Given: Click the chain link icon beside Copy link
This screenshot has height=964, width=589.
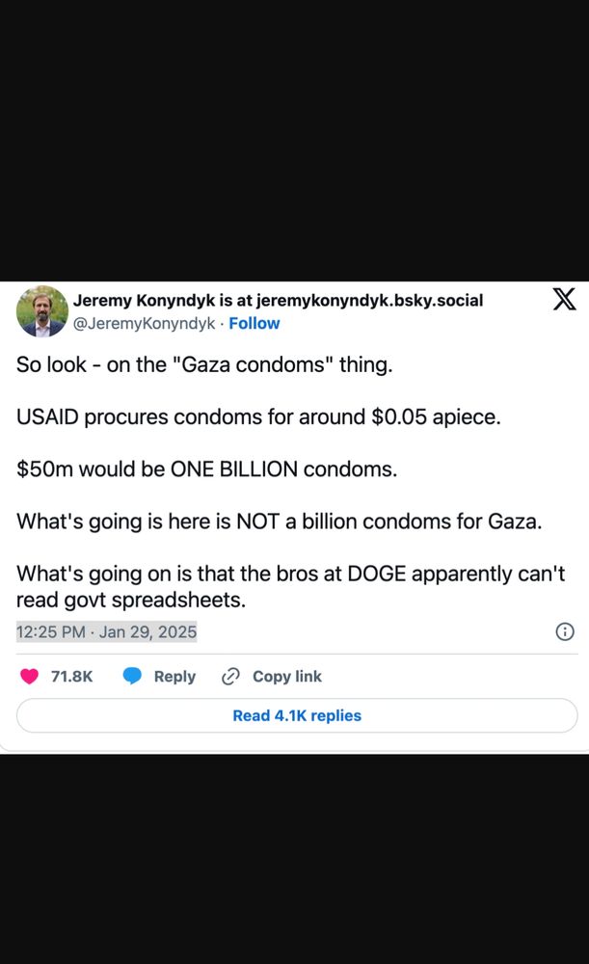Looking at the screenshot, I should click(x=230, y=677).
